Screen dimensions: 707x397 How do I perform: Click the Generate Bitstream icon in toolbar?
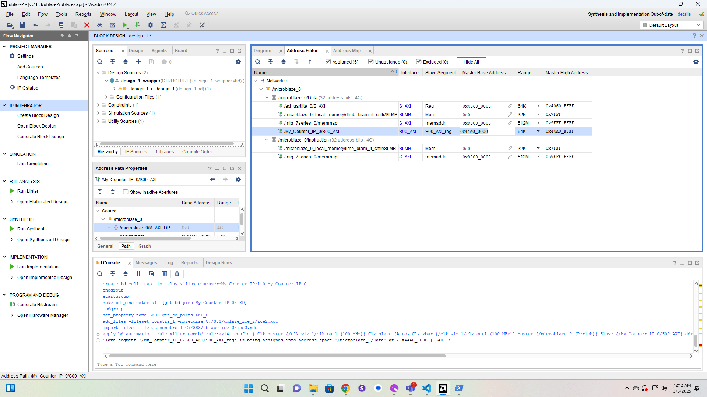pyautogui.click(x=138, y=25)
